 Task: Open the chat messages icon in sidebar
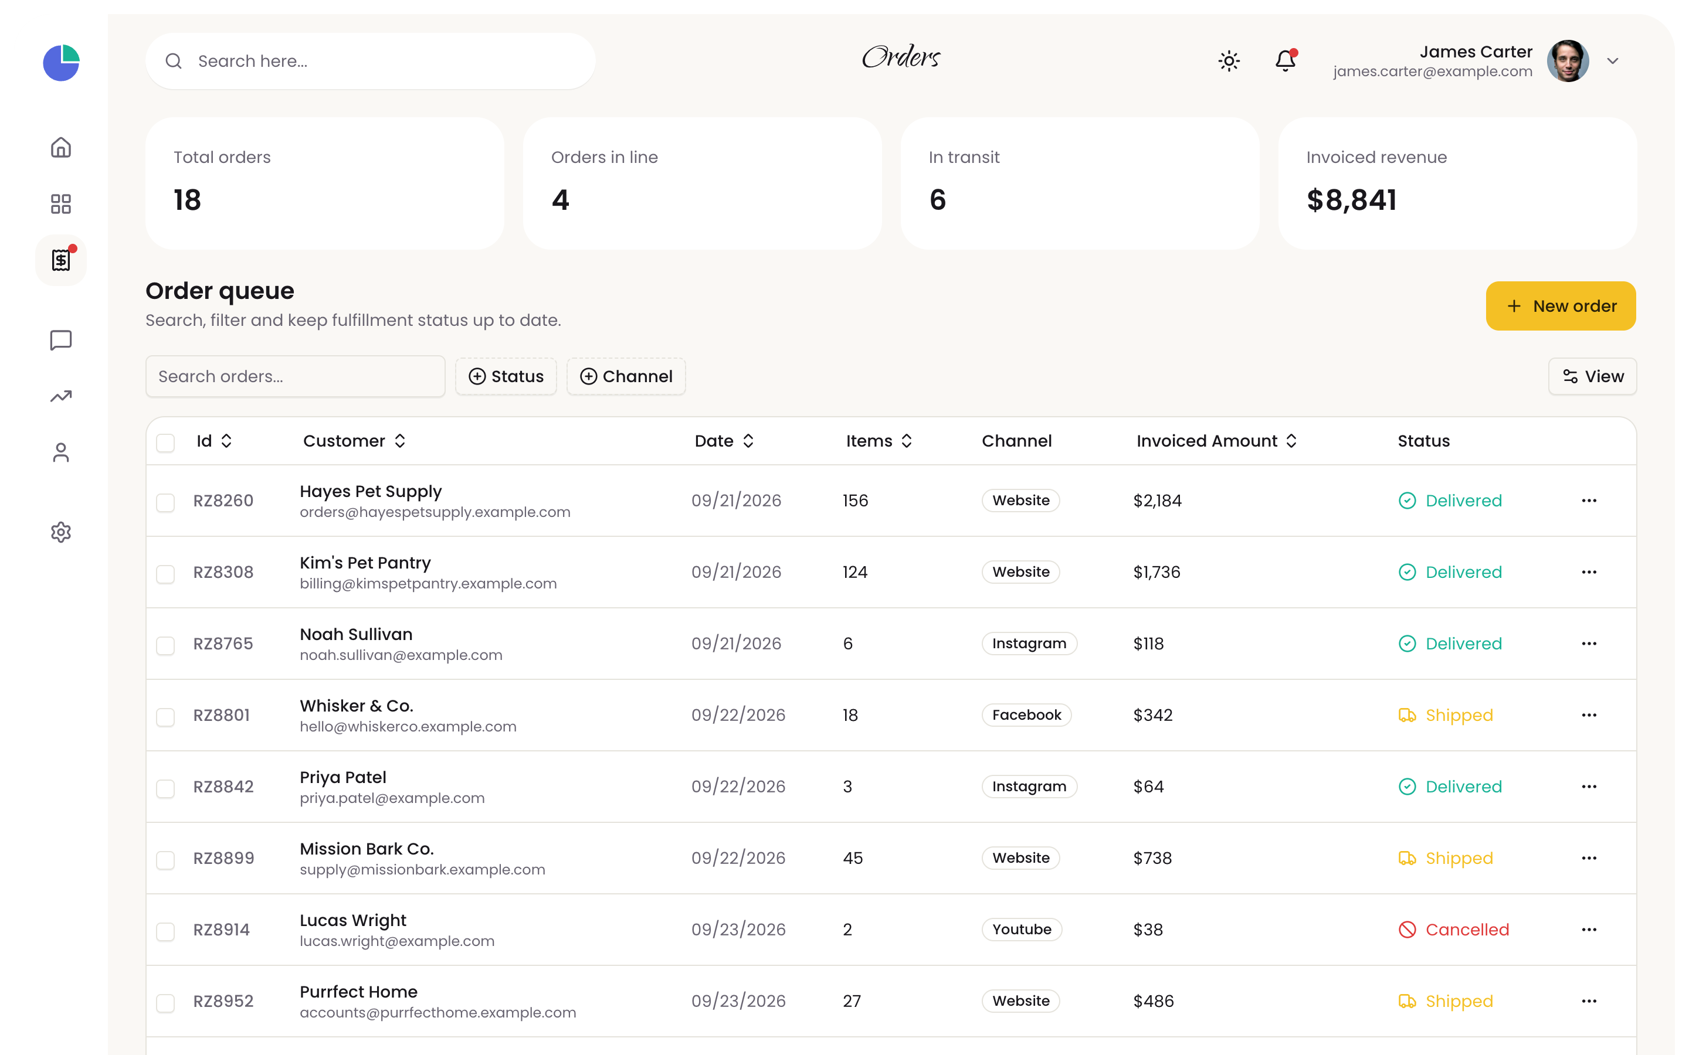62,340
